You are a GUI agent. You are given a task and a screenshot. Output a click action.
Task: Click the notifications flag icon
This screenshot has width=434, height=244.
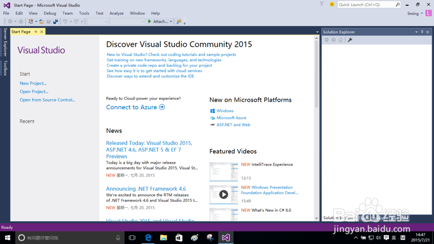(322, 4)
